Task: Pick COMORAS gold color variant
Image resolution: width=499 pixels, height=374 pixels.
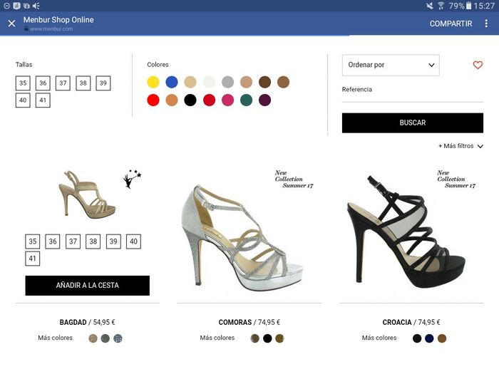Action: pyautogui.click(x=279, y=338)
